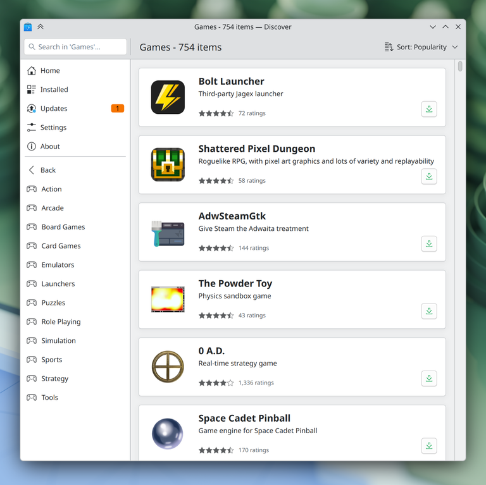Select the Emulators game category
The width and height of the screenshot is (486, 485).
(x=58, y=265)
